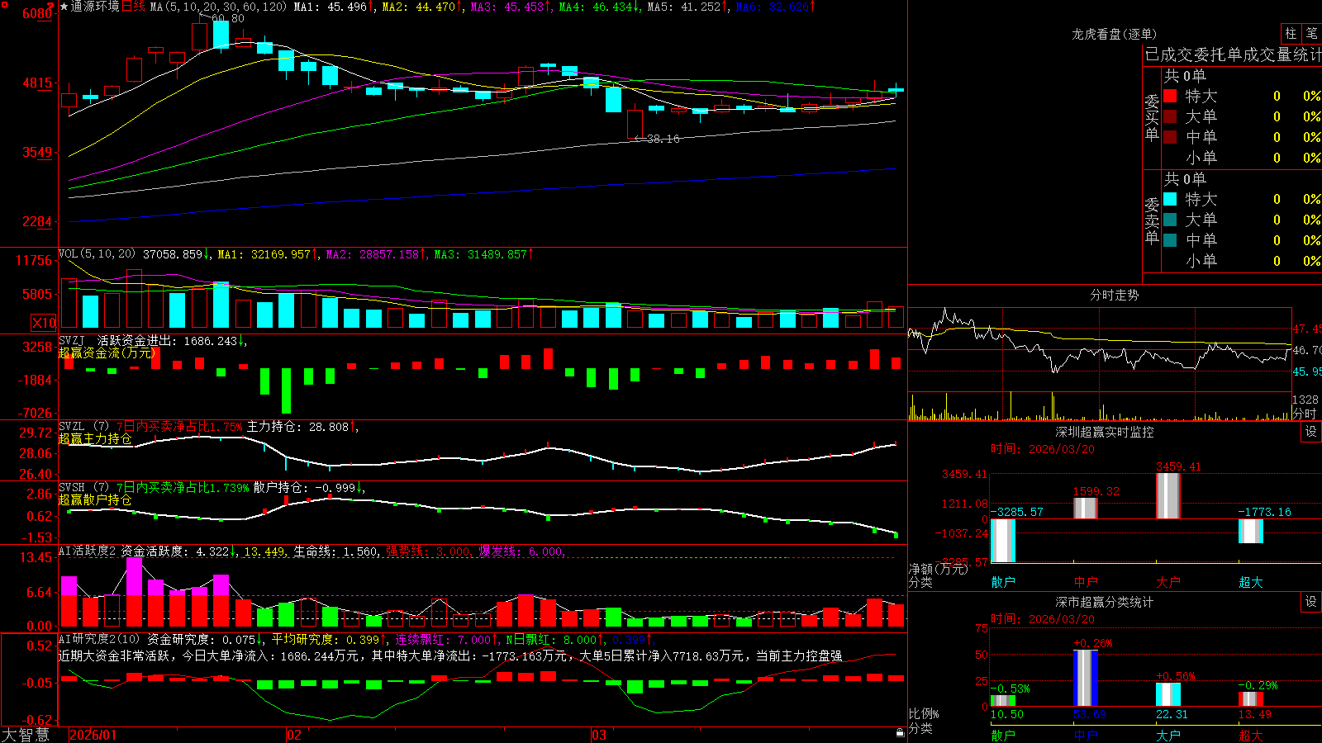Open the VOL(5,10,20) indicator parameters

tap(97, 254)
